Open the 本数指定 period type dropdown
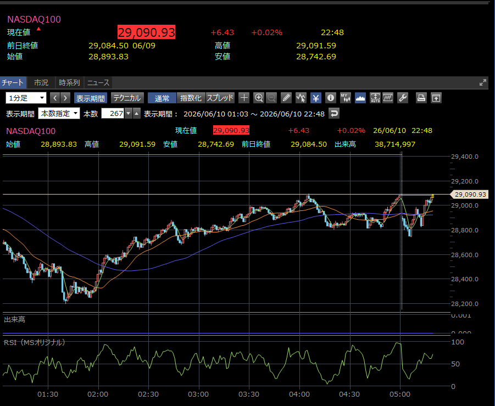 pos(59,113)
